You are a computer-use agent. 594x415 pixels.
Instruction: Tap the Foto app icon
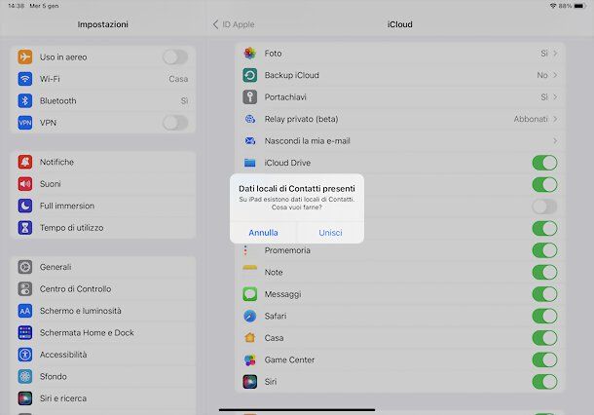pos(250,53)
